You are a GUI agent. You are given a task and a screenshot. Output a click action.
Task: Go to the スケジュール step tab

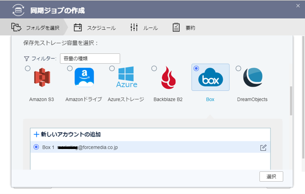click(x=95, y=28)
